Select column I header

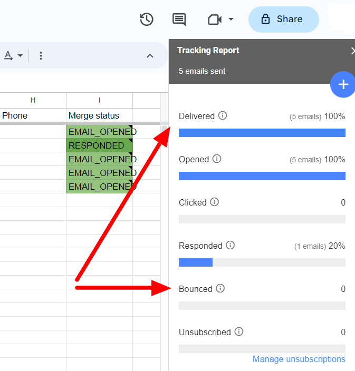[99, 100]
